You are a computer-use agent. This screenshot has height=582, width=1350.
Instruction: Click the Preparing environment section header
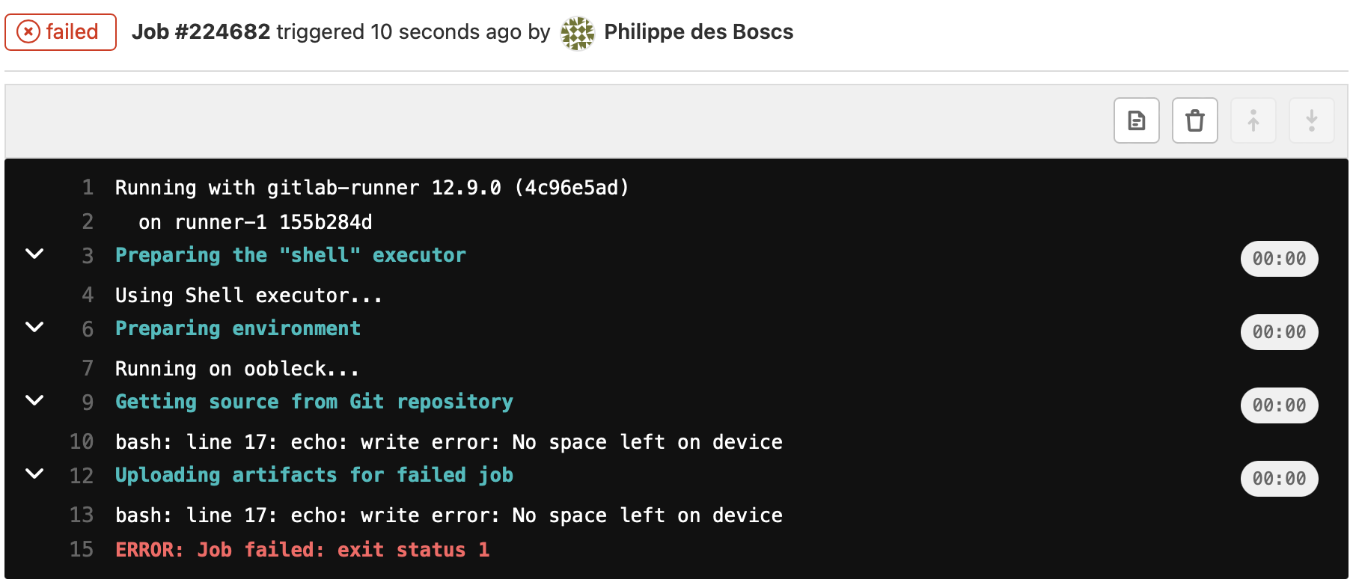[238, 328]
